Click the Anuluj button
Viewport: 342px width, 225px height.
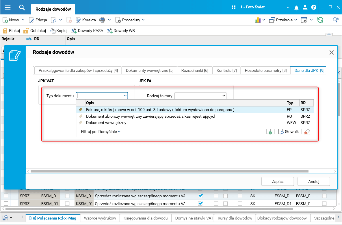[314, 181]
